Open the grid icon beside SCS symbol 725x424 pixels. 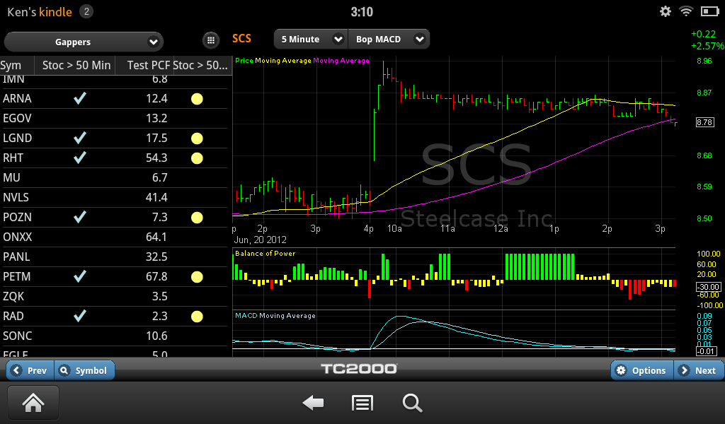(210, 40)
